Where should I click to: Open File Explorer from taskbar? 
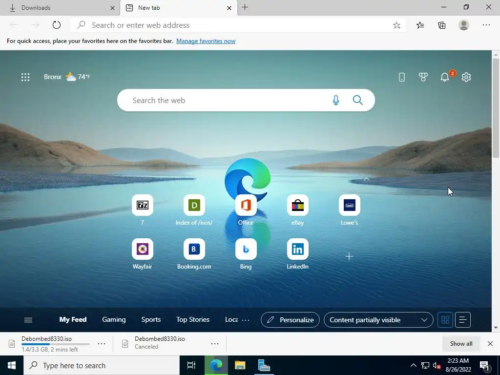point(240,365)
